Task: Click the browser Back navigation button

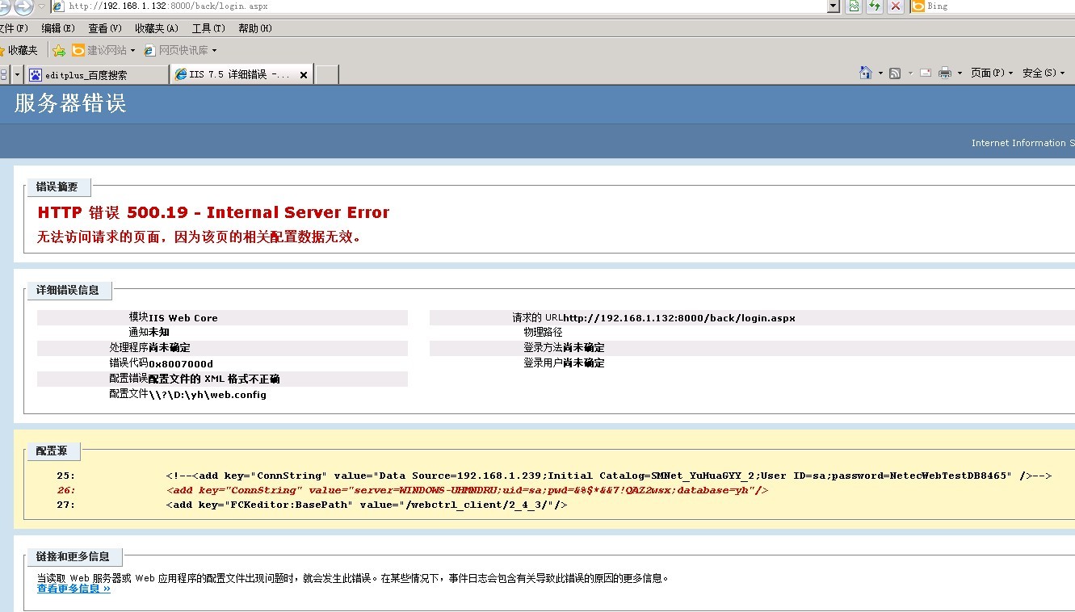Action: [x=4, y=6]
